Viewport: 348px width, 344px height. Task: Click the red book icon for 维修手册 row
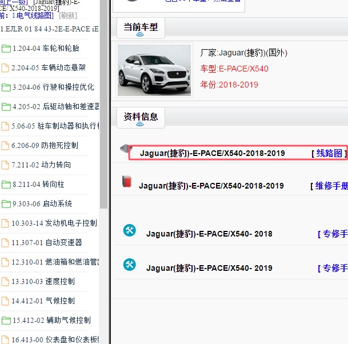(x=127, y=181)
